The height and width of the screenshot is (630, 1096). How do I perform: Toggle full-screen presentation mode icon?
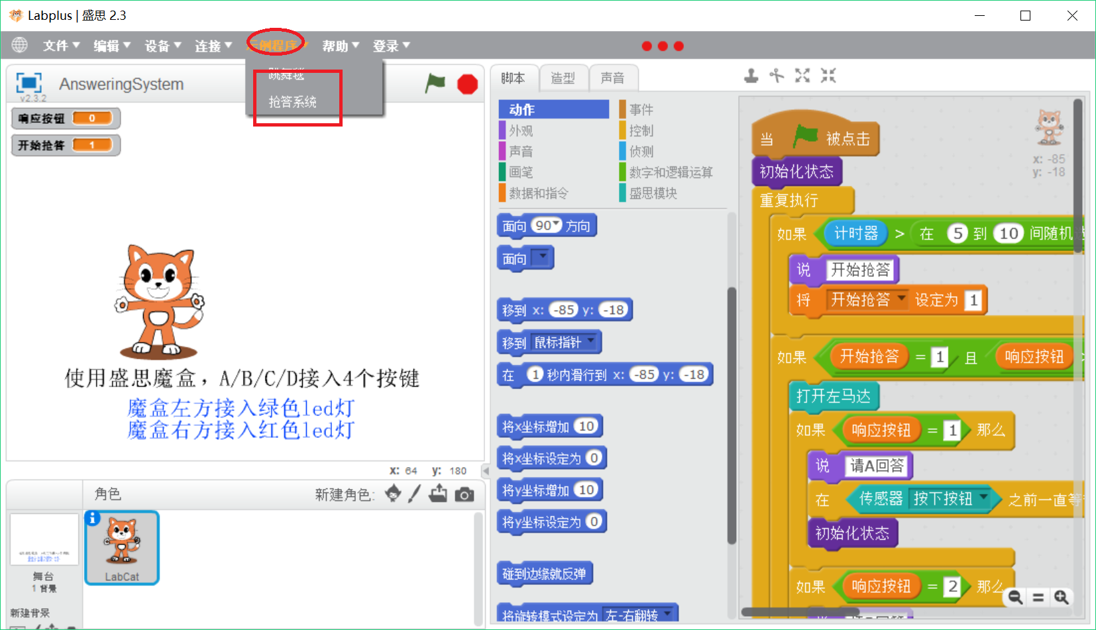[29, 83]
